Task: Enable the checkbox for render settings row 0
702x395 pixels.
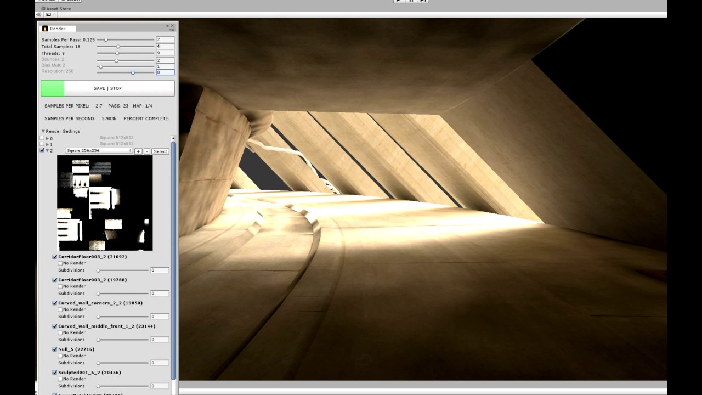Action: pyautogui.click(x=42, y=138)
